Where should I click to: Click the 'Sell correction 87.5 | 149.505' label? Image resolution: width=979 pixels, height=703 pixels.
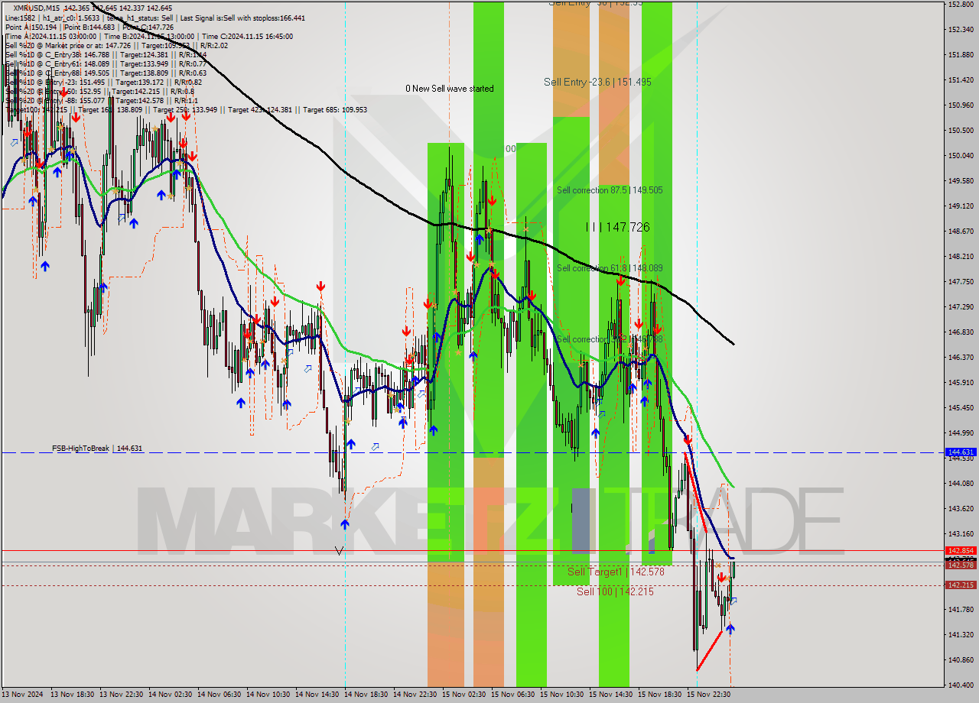(x=610, y=190)
